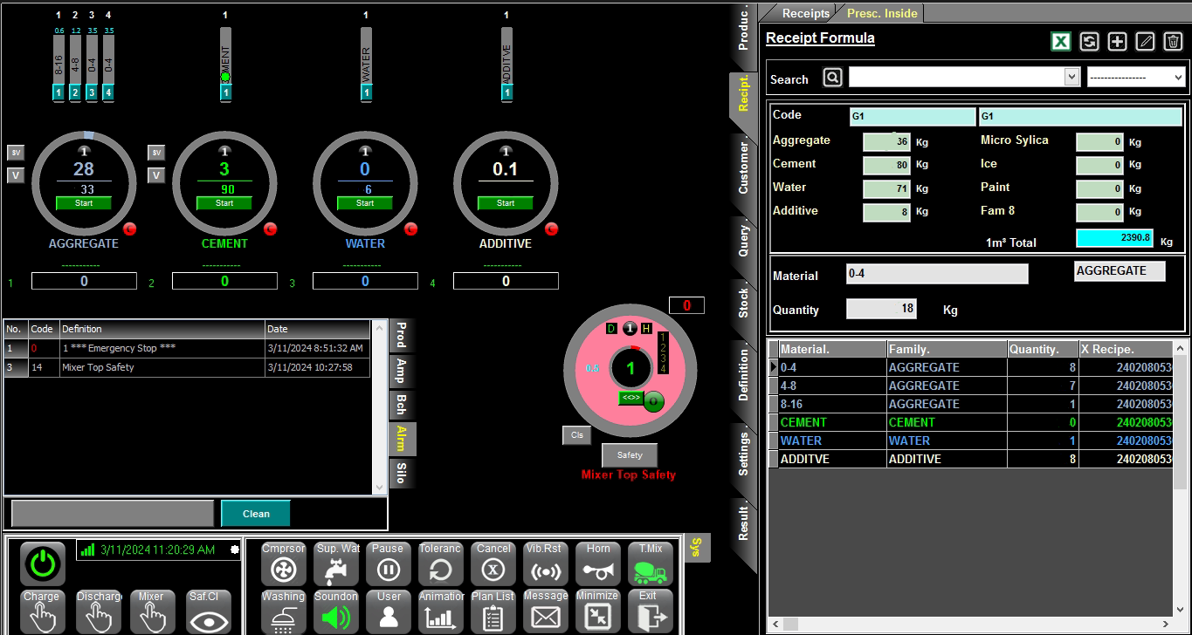Open the Definition vertical side tab
The height and width of the screenshot is (635, 1192).
743,375
